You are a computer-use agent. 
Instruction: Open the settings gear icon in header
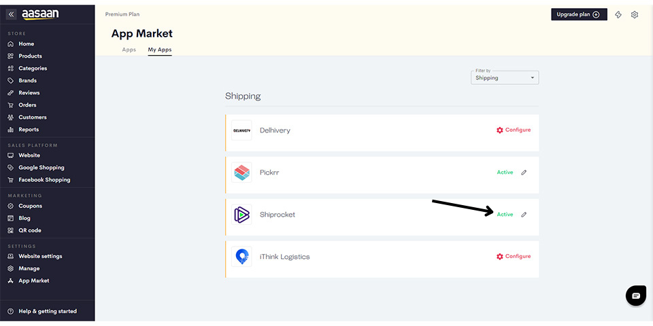coord(634,14)
